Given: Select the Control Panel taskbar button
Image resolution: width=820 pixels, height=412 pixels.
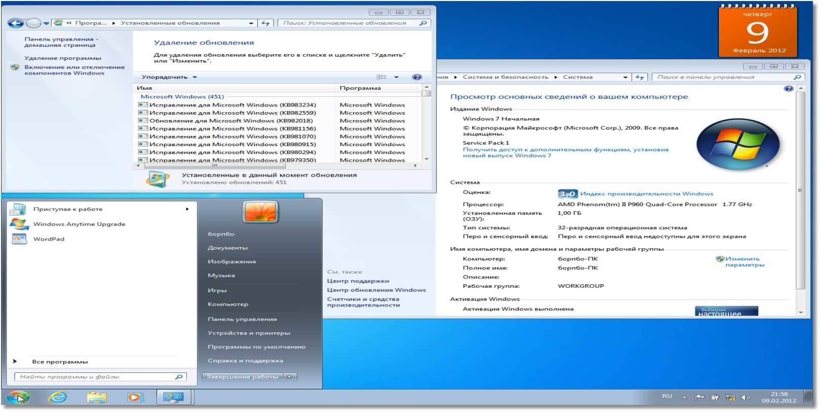Looking at the screenshot, I should (x=173, y=397).
